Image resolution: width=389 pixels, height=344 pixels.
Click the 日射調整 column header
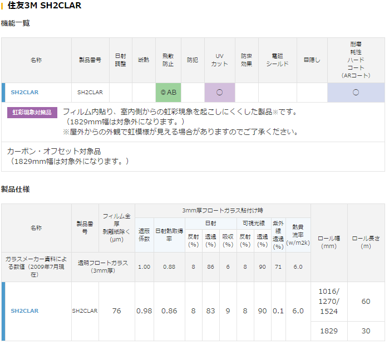click(121, 60)
